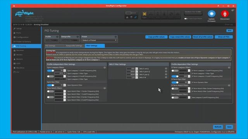The image size is (248, 139).
Task: Show help for Gyro Notch Filters
Action: [105, 88]
